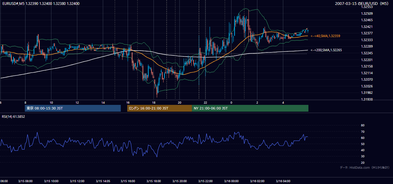Click bottom timestamp 3/15 08:00
The width and height of the screenshot is (393, 184).
click(26, 181)
